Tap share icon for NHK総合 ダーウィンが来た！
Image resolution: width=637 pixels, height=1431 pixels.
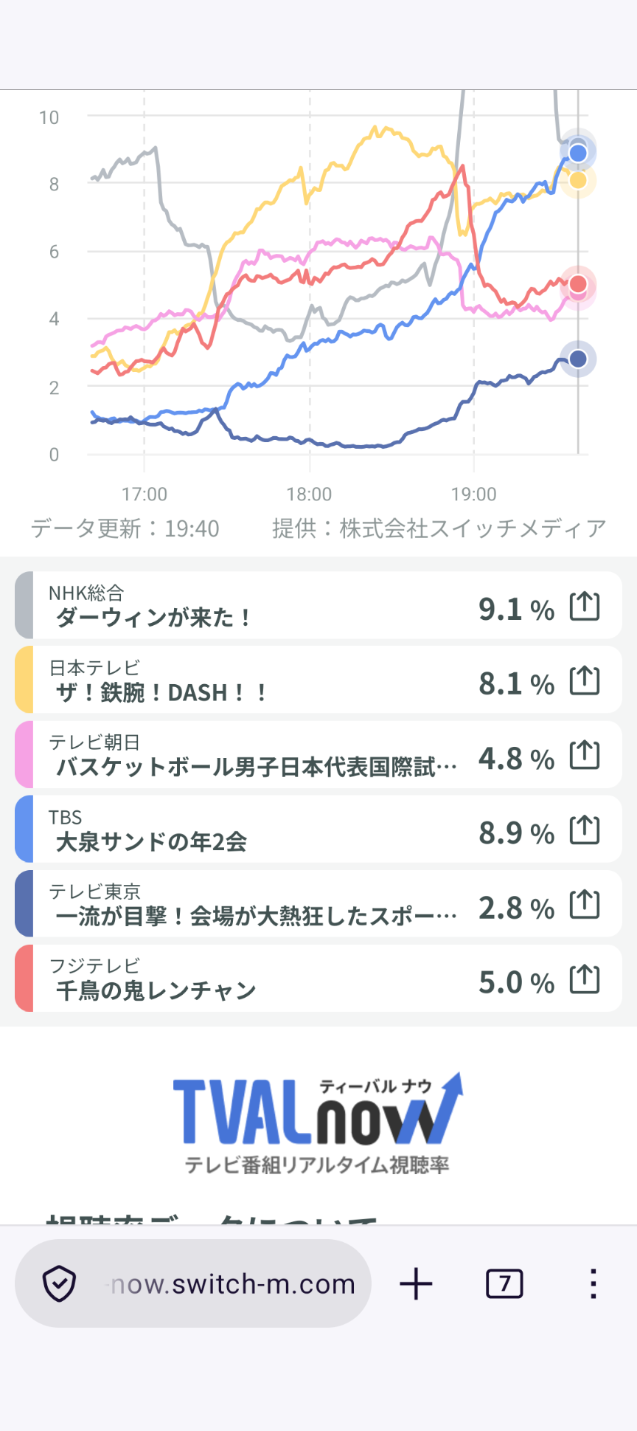click(585, 606)
